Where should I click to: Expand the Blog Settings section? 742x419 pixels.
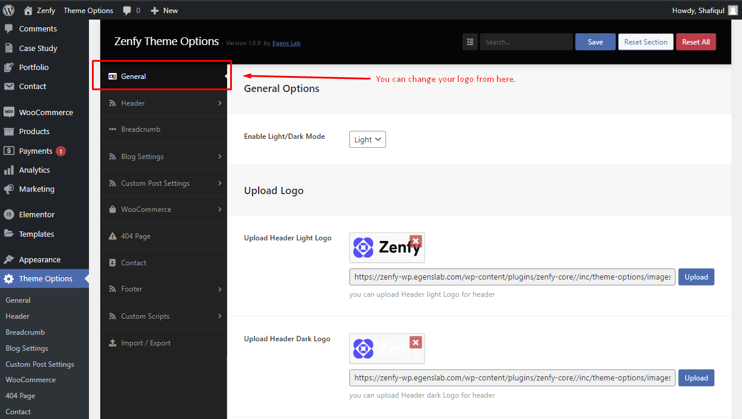[x=164, y=157]
